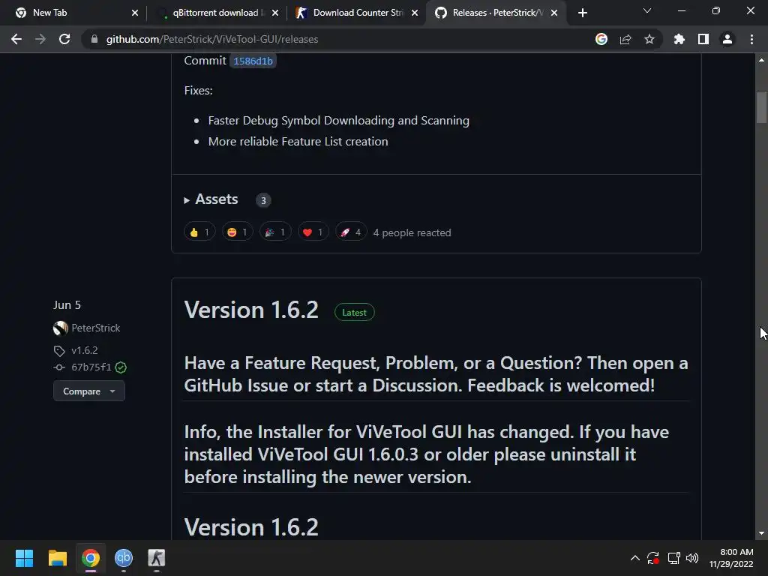Open the Version 1.6.2 release title link

(251, 310)
